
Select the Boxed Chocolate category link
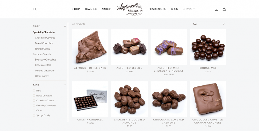(x=44, y=43)
